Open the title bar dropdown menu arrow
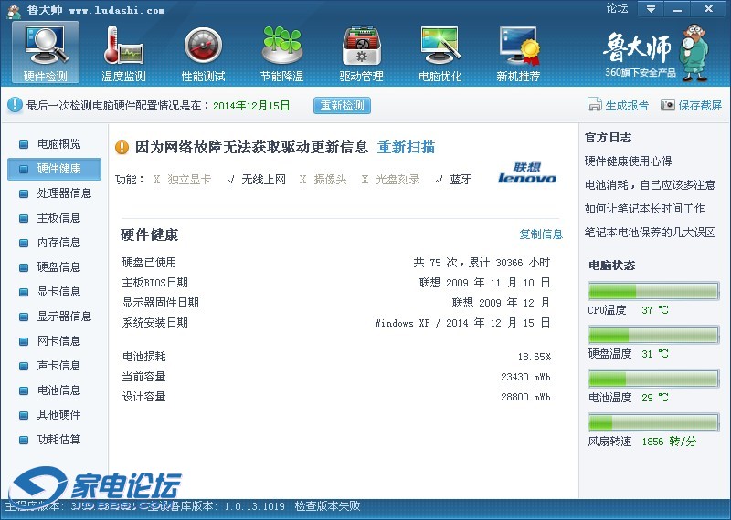The width and height of the screenshot is (731, 520). pyautogui.click(x=651, y=9)
